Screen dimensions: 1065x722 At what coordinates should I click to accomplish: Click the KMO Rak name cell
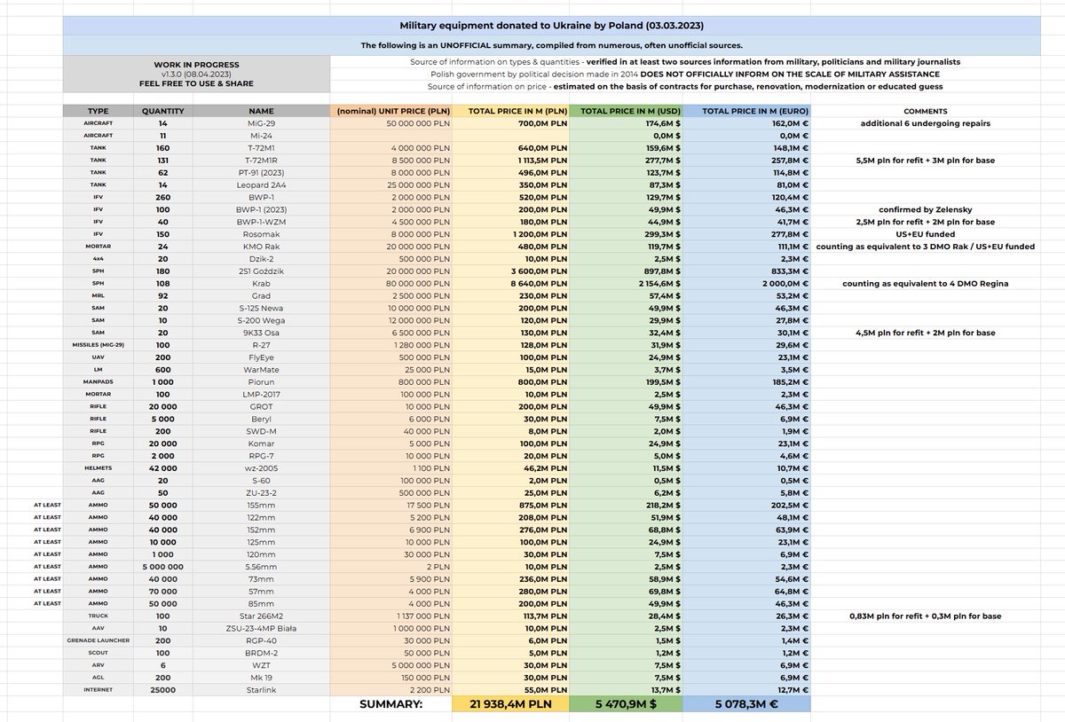(x=261, y=247)
